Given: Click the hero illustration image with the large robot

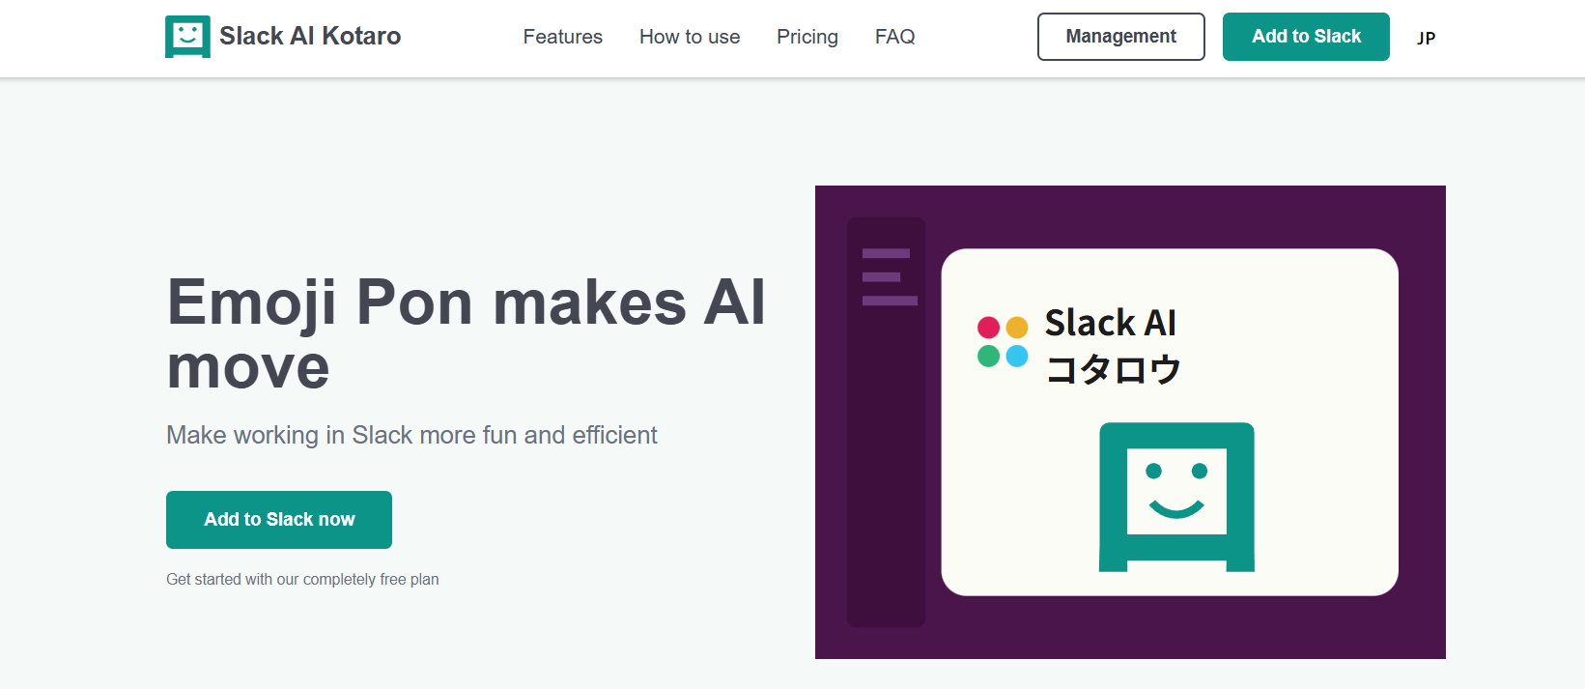Looking at the screenshot, I should [1130, 422].
